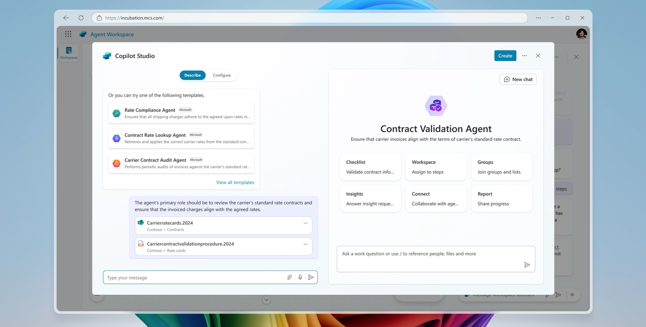Click the user profile avatar
The image size is (646, 327).
pos(581,34)
